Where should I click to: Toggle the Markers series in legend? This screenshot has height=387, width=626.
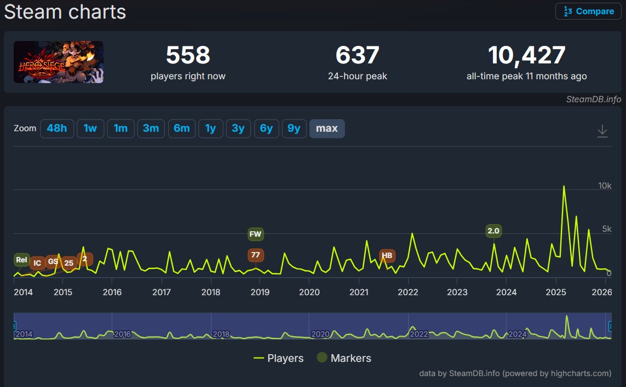tap(344, 358)
